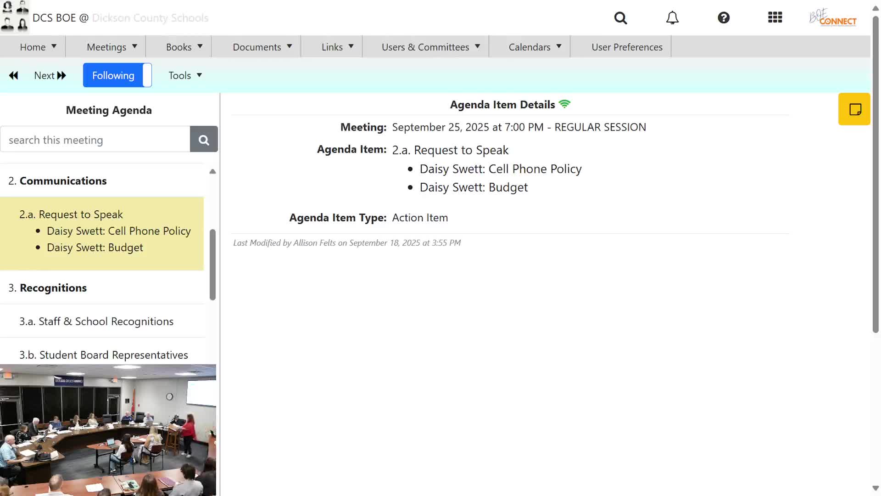Screen dimensions: 881x496
Task: Toggle the Following switch
Action: point(117,75)
